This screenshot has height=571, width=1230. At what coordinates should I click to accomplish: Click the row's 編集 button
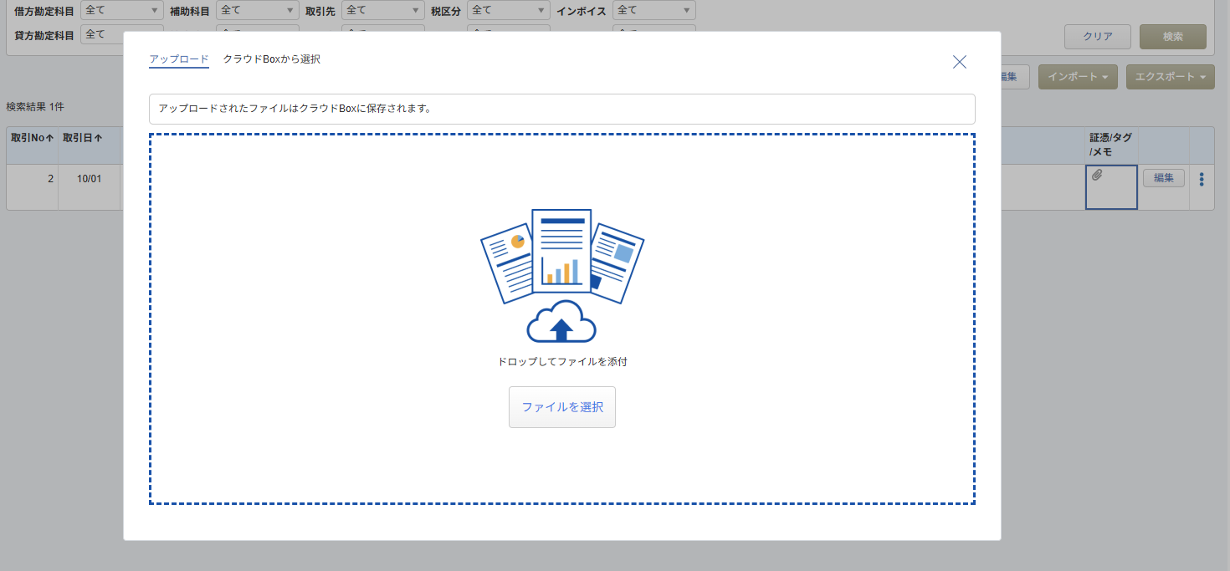point(1163,178)
